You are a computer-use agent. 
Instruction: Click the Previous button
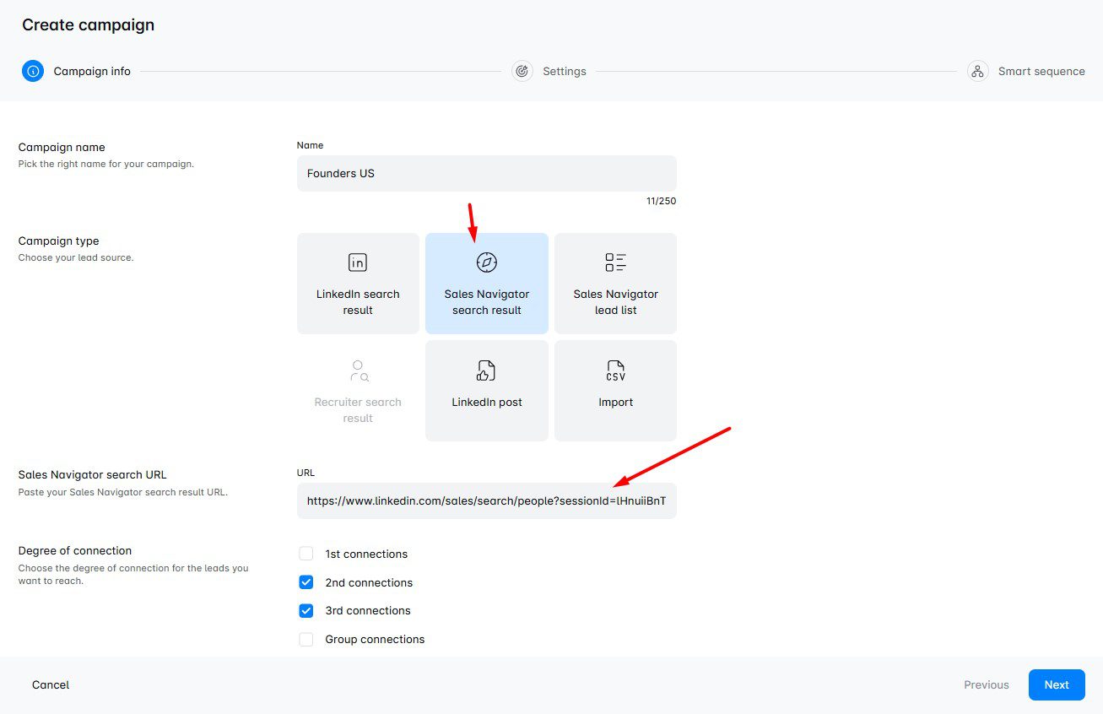[x=987, y=684]
